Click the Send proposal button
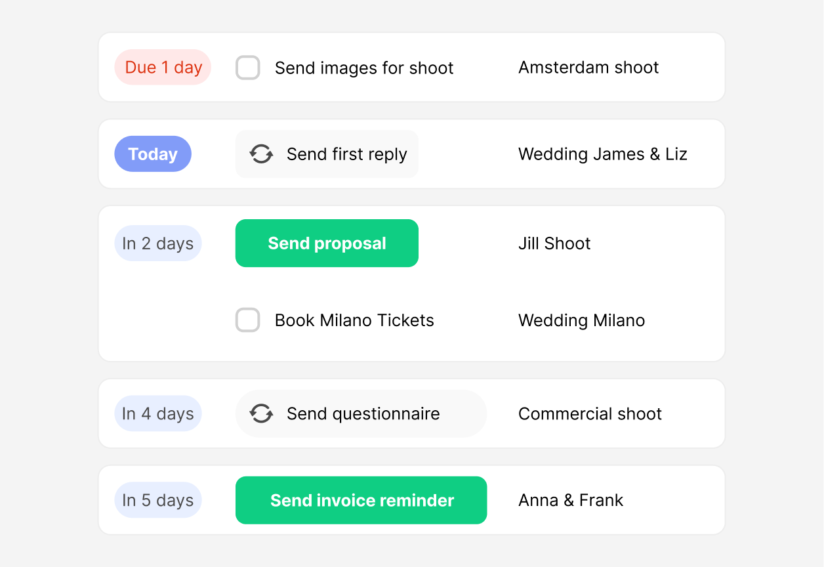This screenshot has width=824, height=567. (x=327, y=243)
